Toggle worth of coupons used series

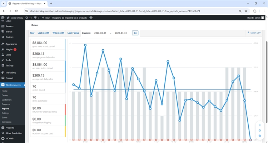[x=48, y=132]
